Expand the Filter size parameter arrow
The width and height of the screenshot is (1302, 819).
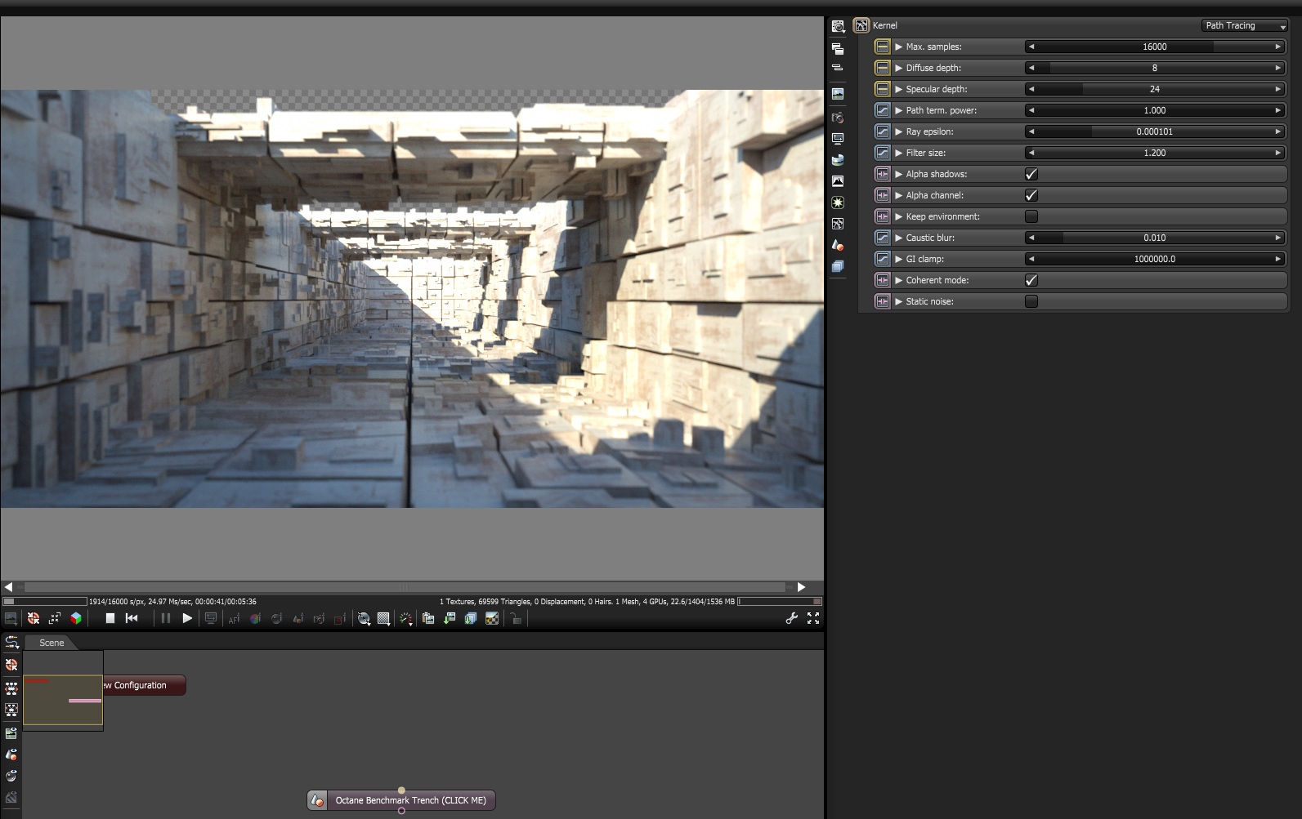pos(899,153)
